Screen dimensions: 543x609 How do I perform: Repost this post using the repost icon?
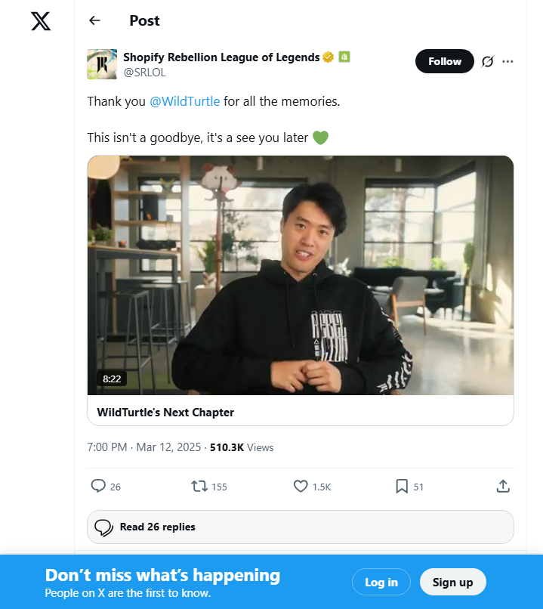coord(200,487)
